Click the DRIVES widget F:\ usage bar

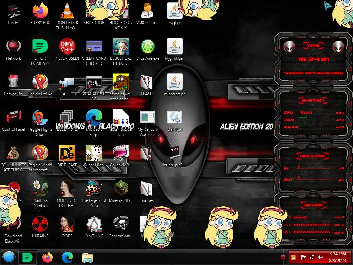(x=312, y=225)
